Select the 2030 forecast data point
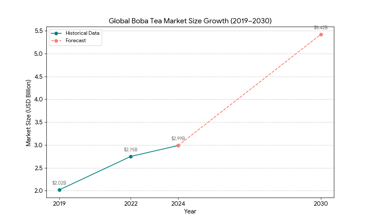This screenshot has height=222, width=371. 321,34
